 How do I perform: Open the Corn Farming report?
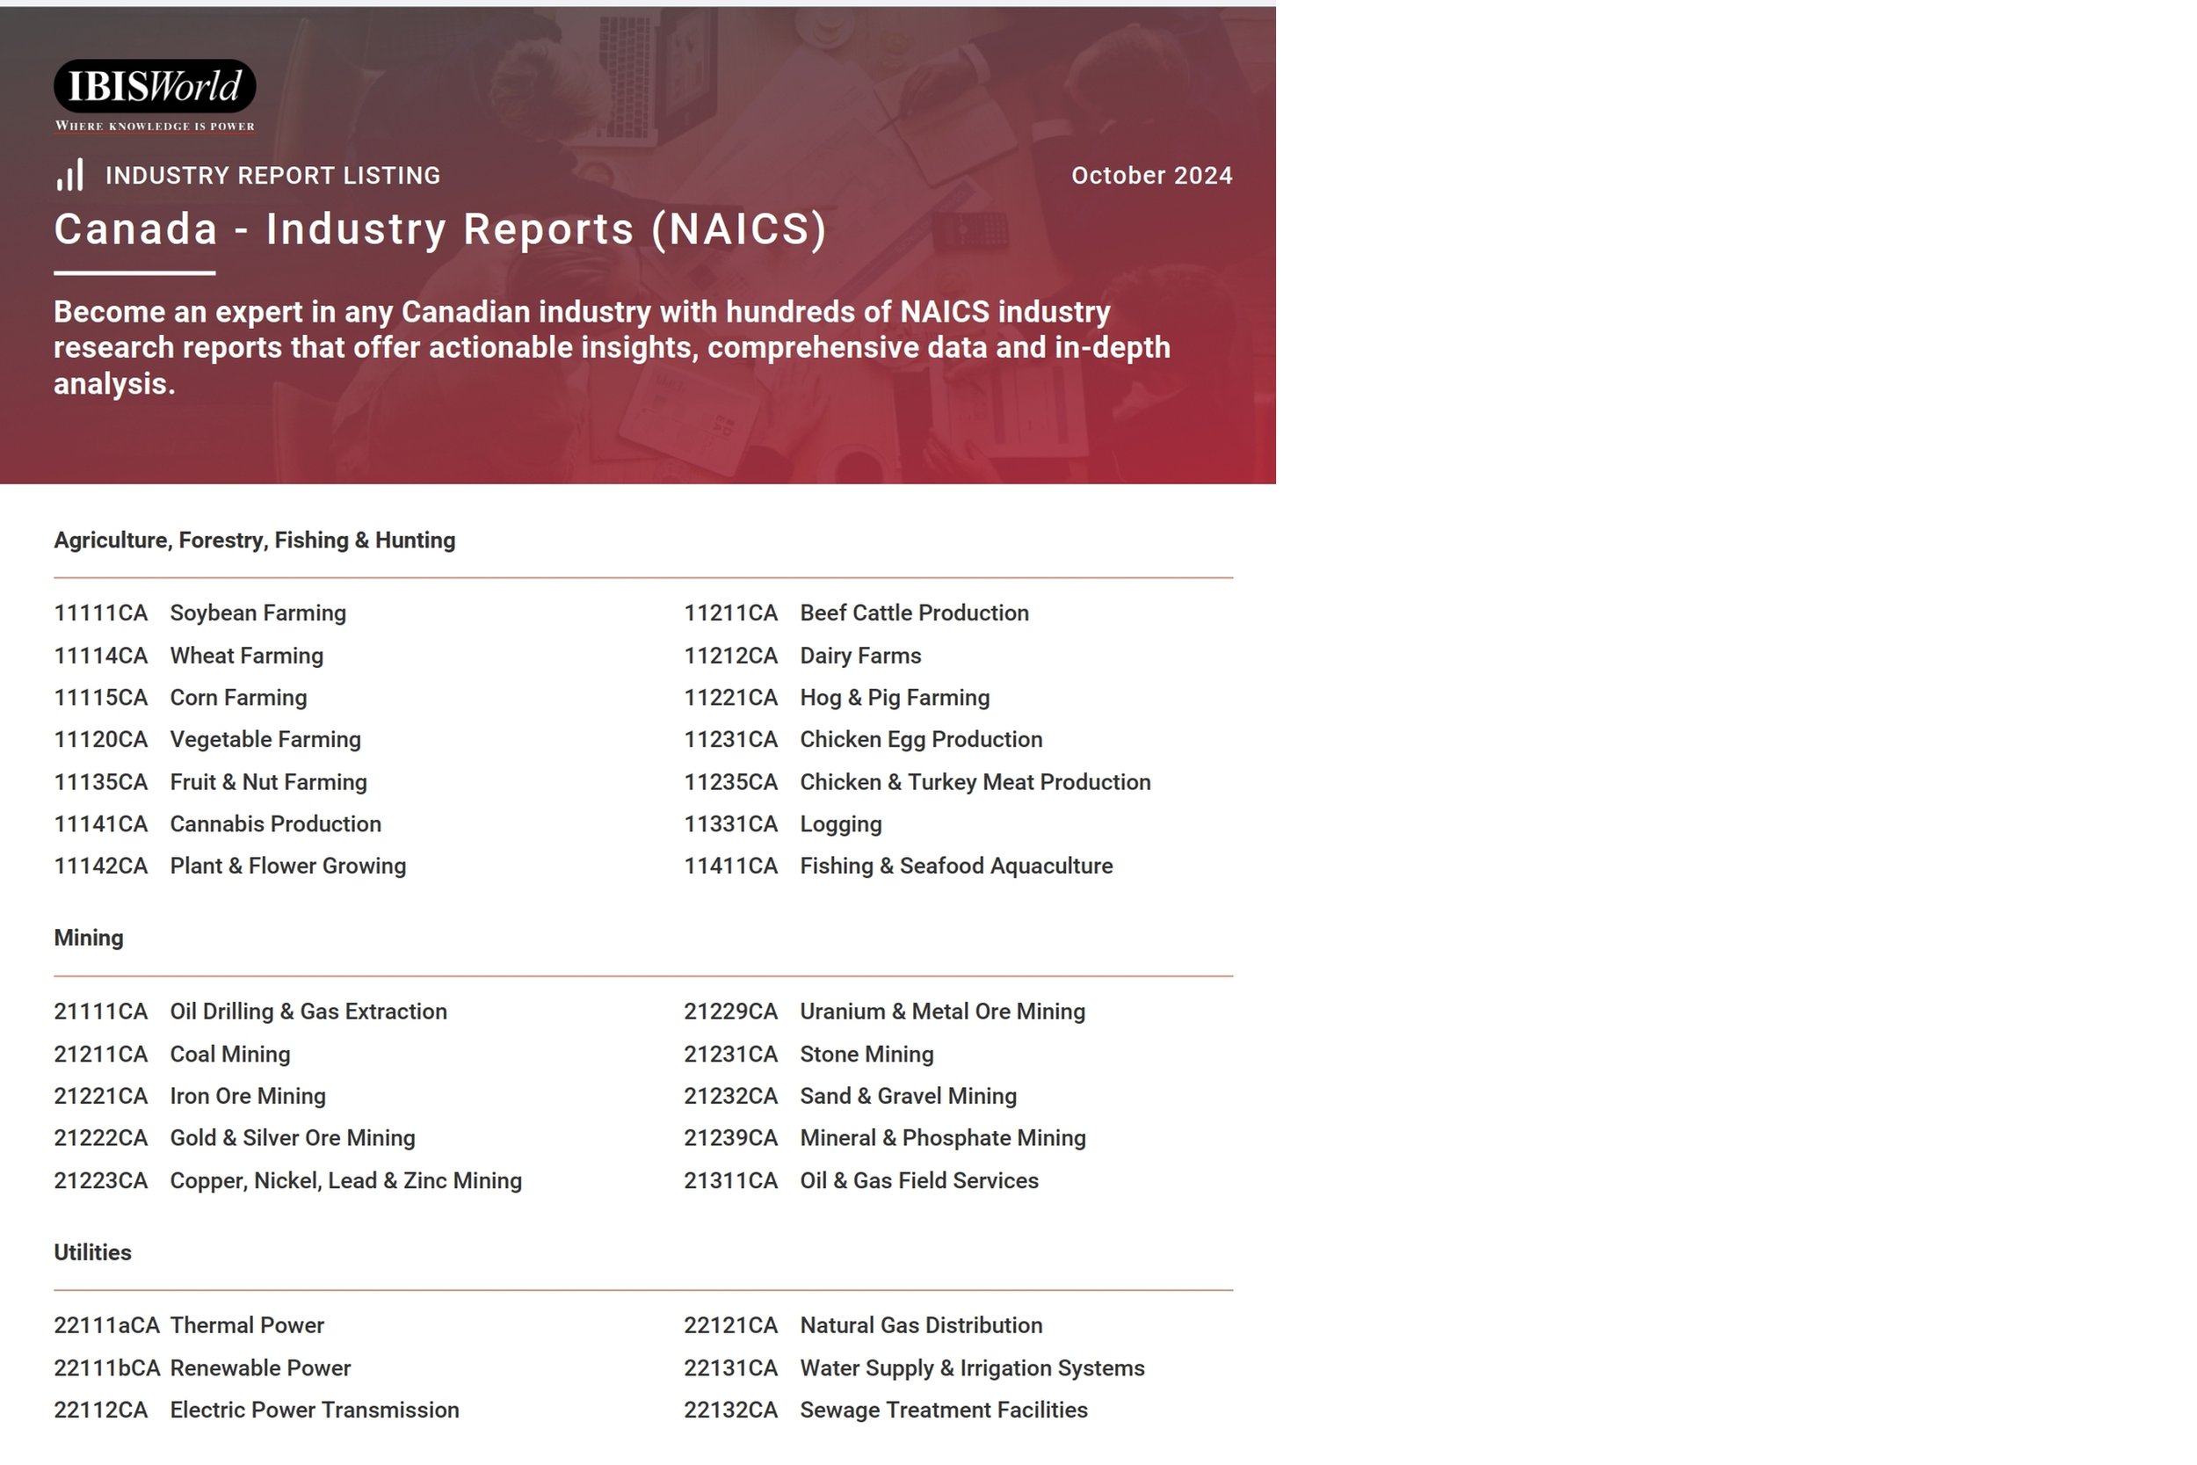pos(238,697)
